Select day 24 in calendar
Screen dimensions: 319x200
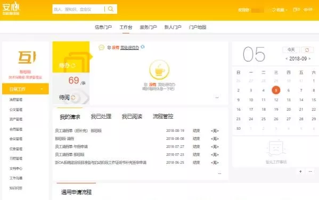(x=251, y=119)
